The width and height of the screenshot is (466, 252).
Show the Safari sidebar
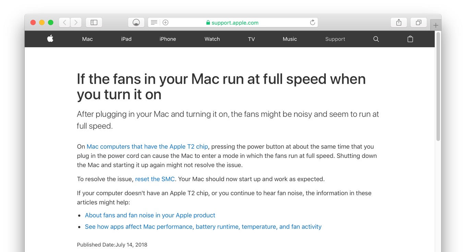(x=94, y=23)
